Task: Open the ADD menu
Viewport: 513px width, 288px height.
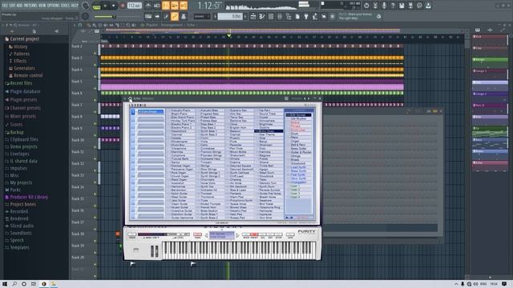Action: click(19, 6)
